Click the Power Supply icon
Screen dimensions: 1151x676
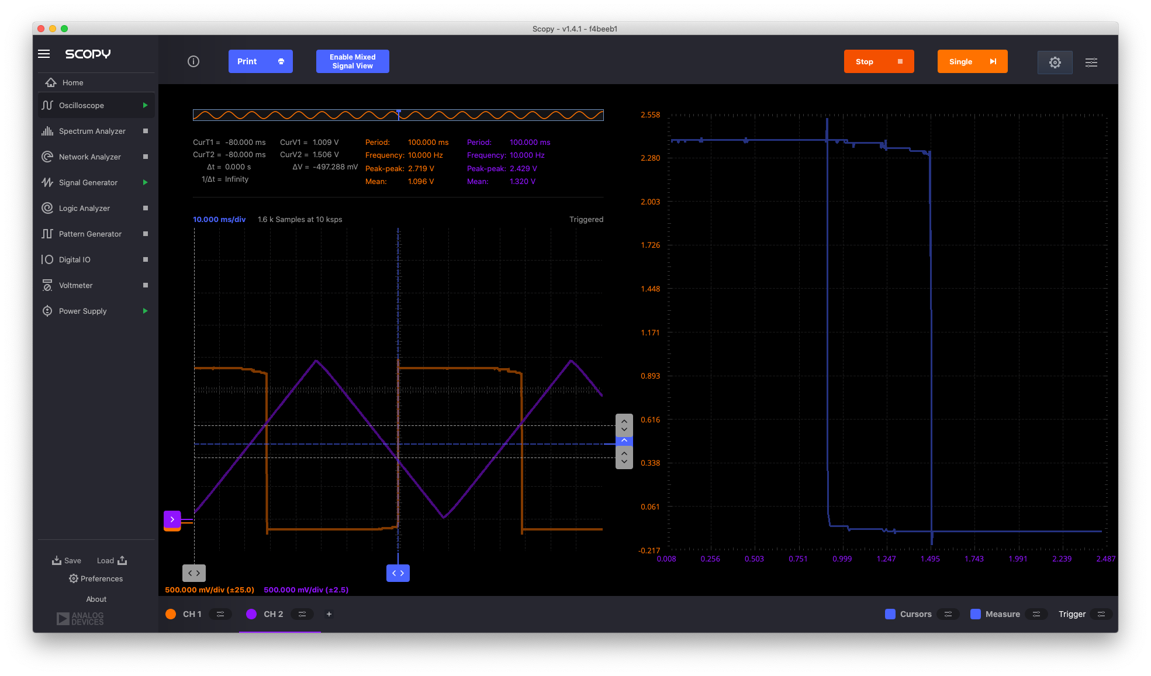(x=47, y=311)
